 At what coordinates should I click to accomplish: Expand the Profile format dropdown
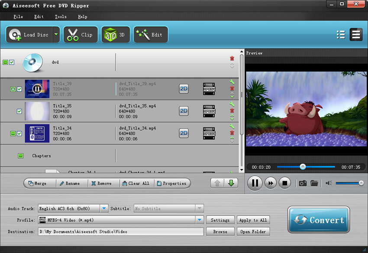[199, 220]
